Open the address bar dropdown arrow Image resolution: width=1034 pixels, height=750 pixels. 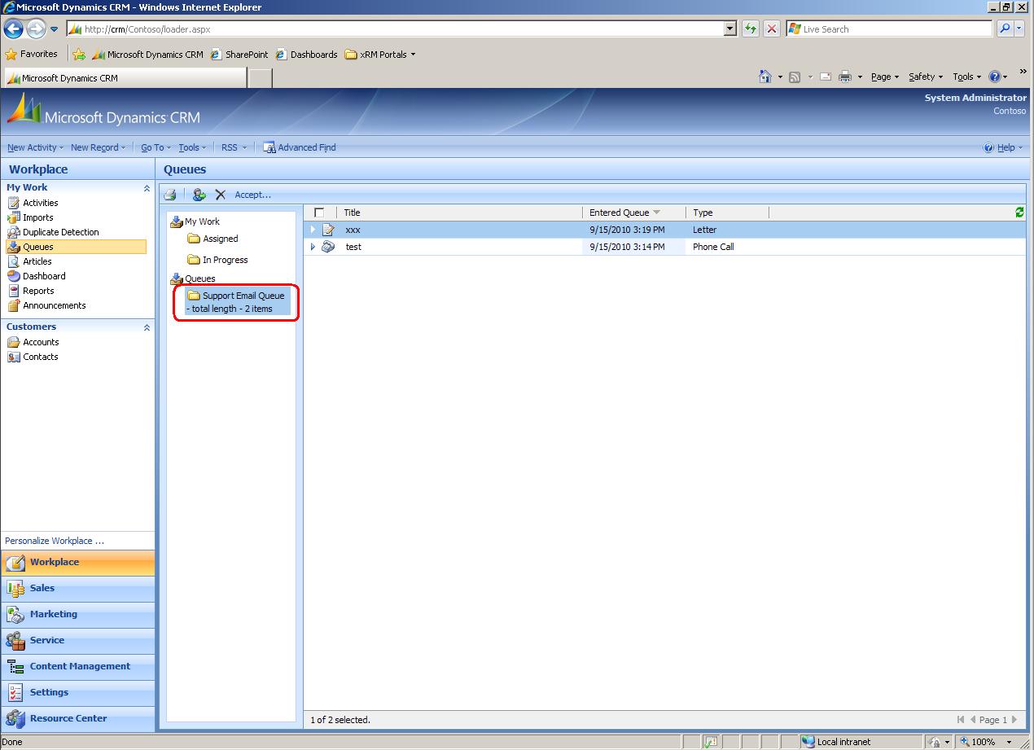[730, 29]
